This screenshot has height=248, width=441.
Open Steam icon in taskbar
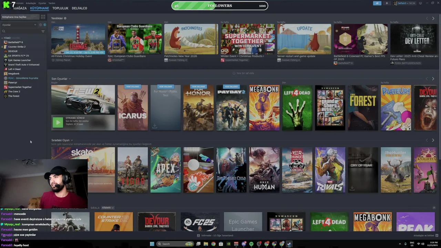289,244
